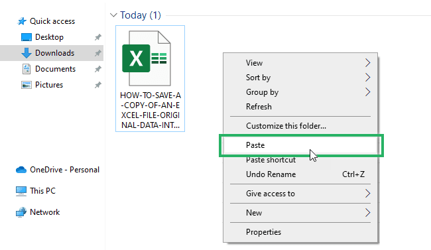
Task: Toggle the pin next to Documents
Action: (x=98, y=69)
